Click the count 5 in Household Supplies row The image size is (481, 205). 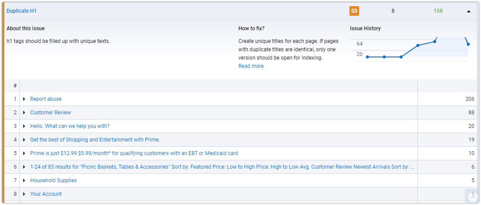(x=473, y=180)
